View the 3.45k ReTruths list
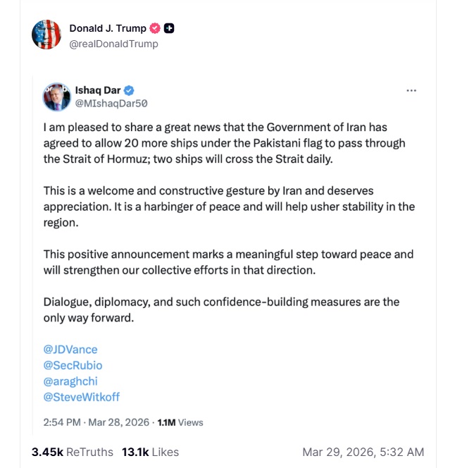The height and width of the screenshot is (468, 455). point(72,452)
